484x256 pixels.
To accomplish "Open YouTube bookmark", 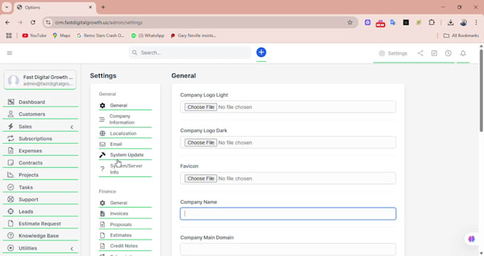I will point(34,36).
